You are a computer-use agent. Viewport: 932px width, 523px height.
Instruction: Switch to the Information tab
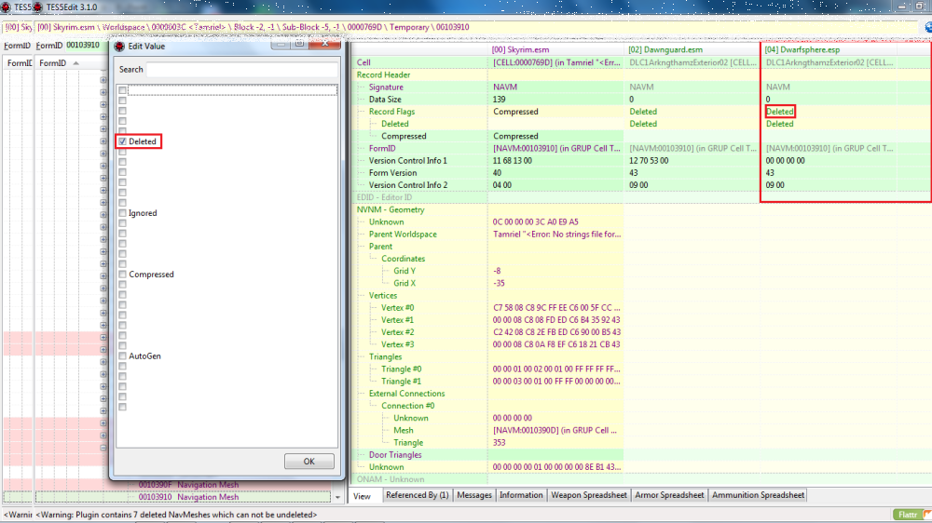[x=521, y=495]
